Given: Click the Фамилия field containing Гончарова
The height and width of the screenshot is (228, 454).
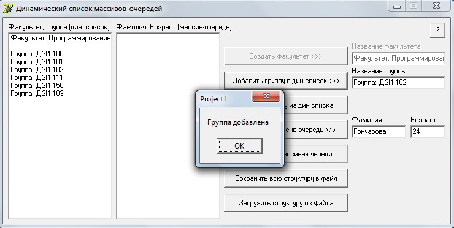Looking at the screenshot, I should click(x=379, y=131).
